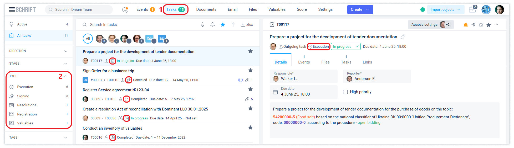The image size is (514, 148).
Task: Click the bell icon in task search bar
Action: pyautogui.click(x=212, y=25)
